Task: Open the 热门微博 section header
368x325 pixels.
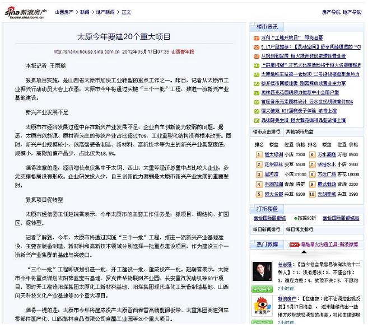Action: coord(267,244)
